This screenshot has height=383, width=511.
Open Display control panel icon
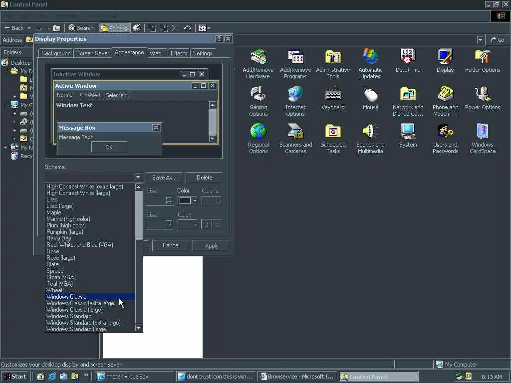pyautogui.click(x=445, y=61)
